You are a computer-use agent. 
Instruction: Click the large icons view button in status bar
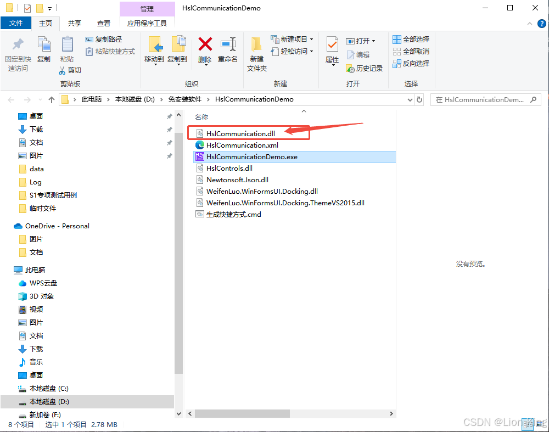coord(540,423)
